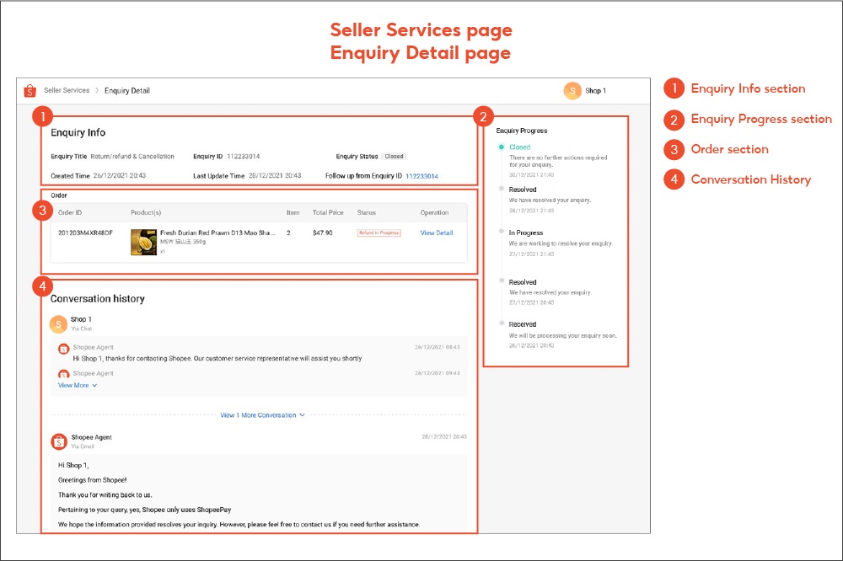843x561 pixels.
Task: Click Shopee Agent email avatar icon
Action: pyautogui.click(x=59, y=441)
